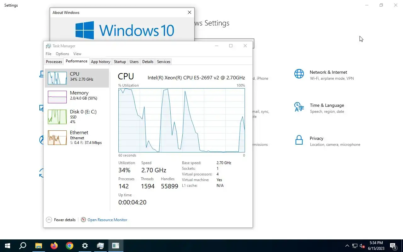Switch to the Processes tab
403x252 pixels.
coord(54,62)
